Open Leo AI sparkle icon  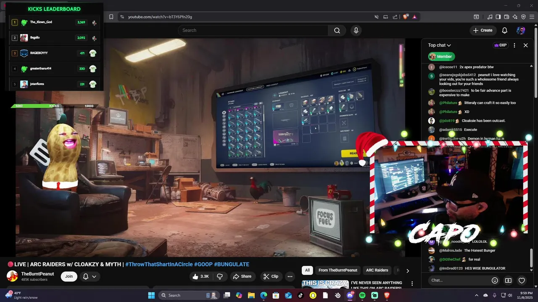click(515, 17)
